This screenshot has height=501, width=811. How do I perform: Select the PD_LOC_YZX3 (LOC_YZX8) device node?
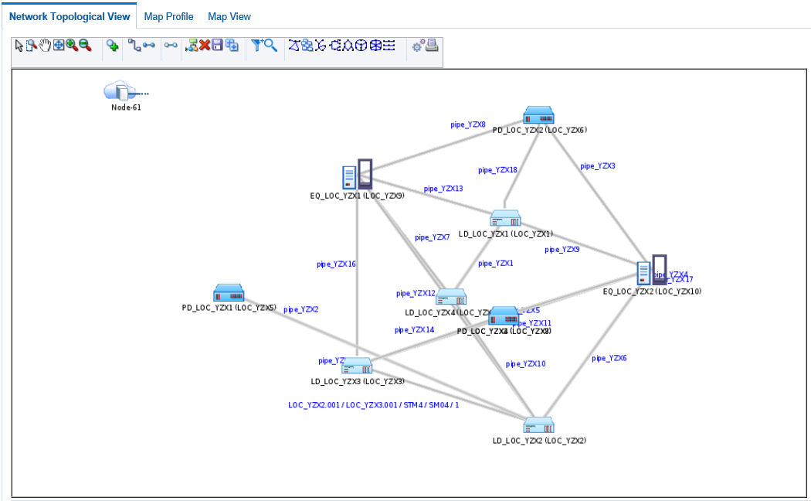click(x=504, y=315)
